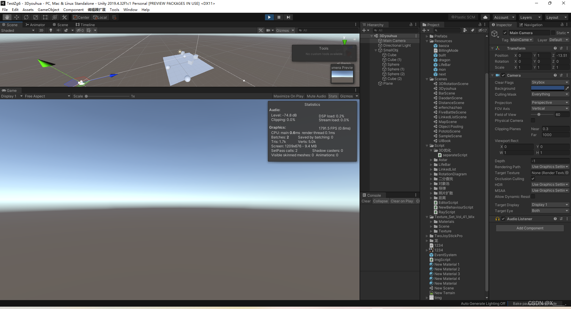Image resolution: width=571 pixels, height=309 pixels.
Task: Toggle Console Collapse button
Action: point(380,201)
